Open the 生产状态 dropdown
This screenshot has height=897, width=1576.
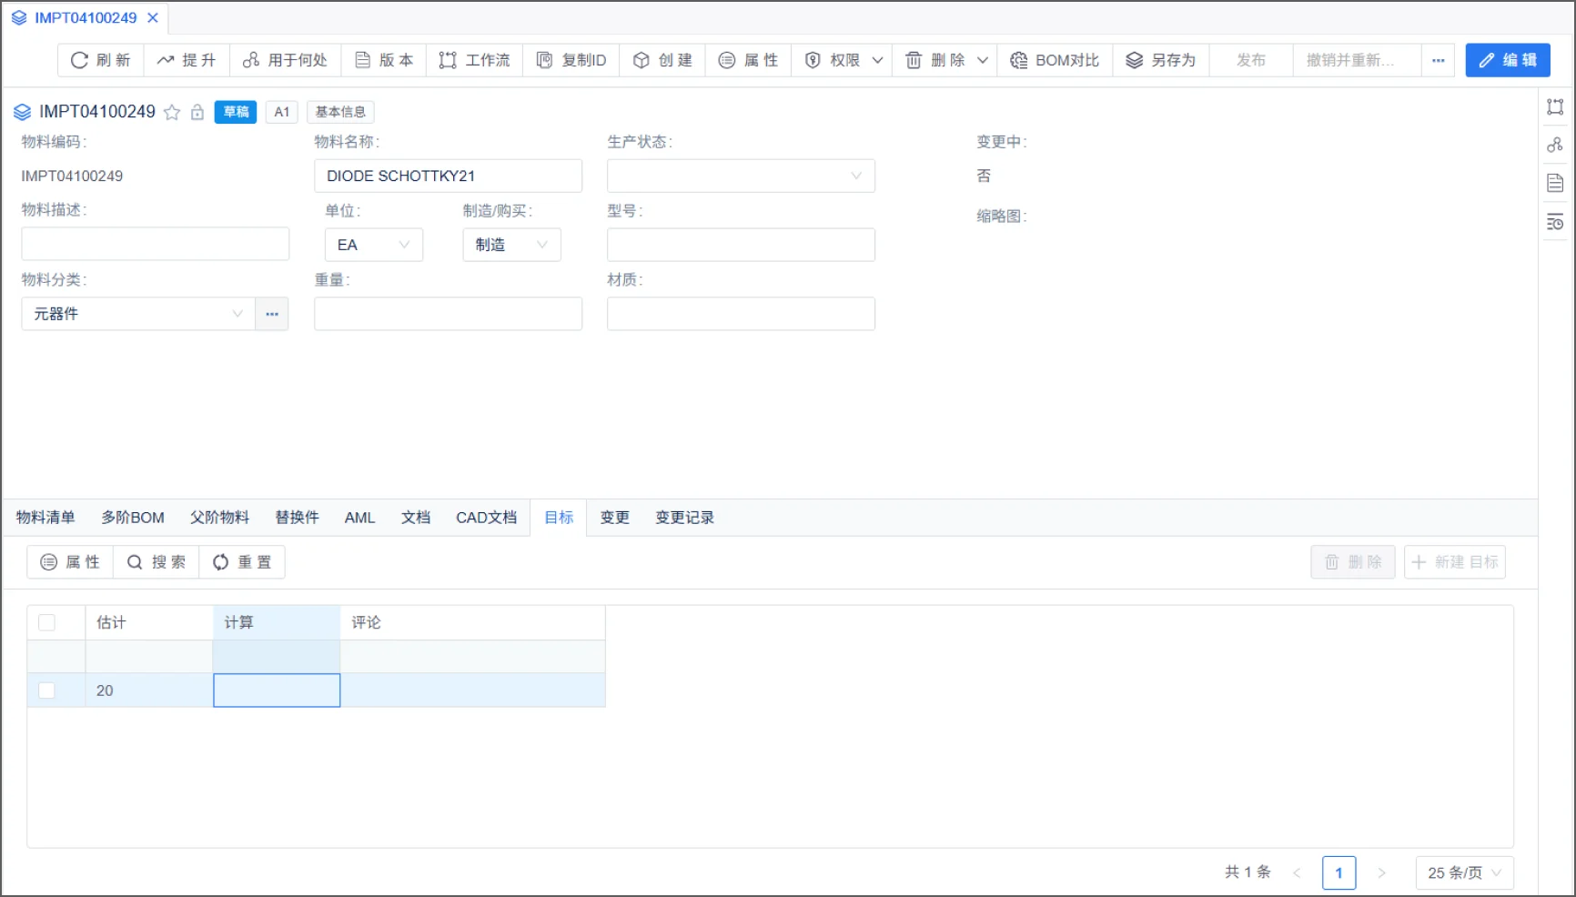pyautogui.click(x=741, y=176)
